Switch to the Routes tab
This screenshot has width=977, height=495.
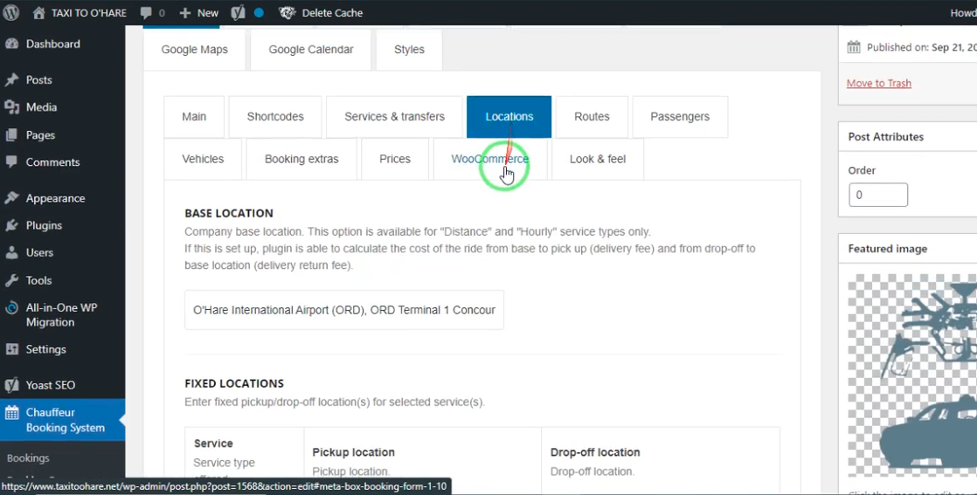coord(592,117)
